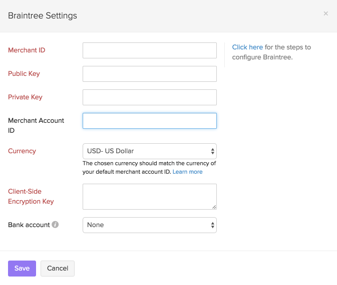Save the Braintree settings
The height and width of the screenshot is (285, 337).
pyautogui.click(x=22, y=269)
